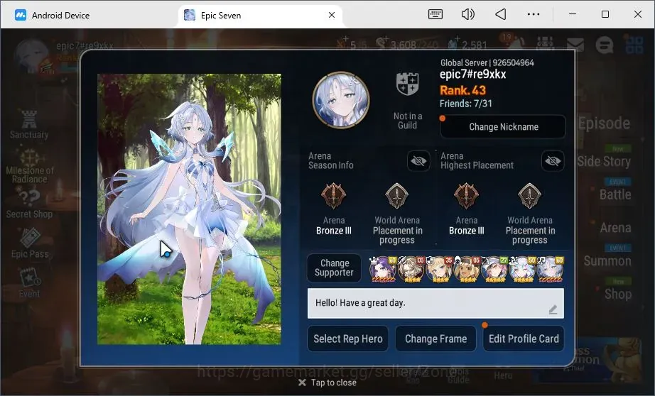Image resolution: width=655 pixels, height=396 pixels.
Task: Select the sixth supporter hero, level 50
Action: tap(522, 269)
